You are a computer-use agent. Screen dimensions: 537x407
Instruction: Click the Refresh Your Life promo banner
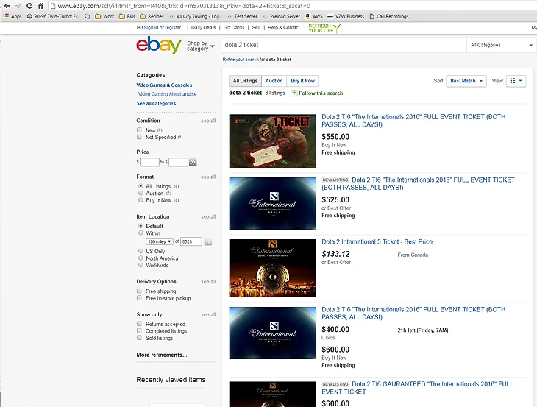[x=324, y=28]
